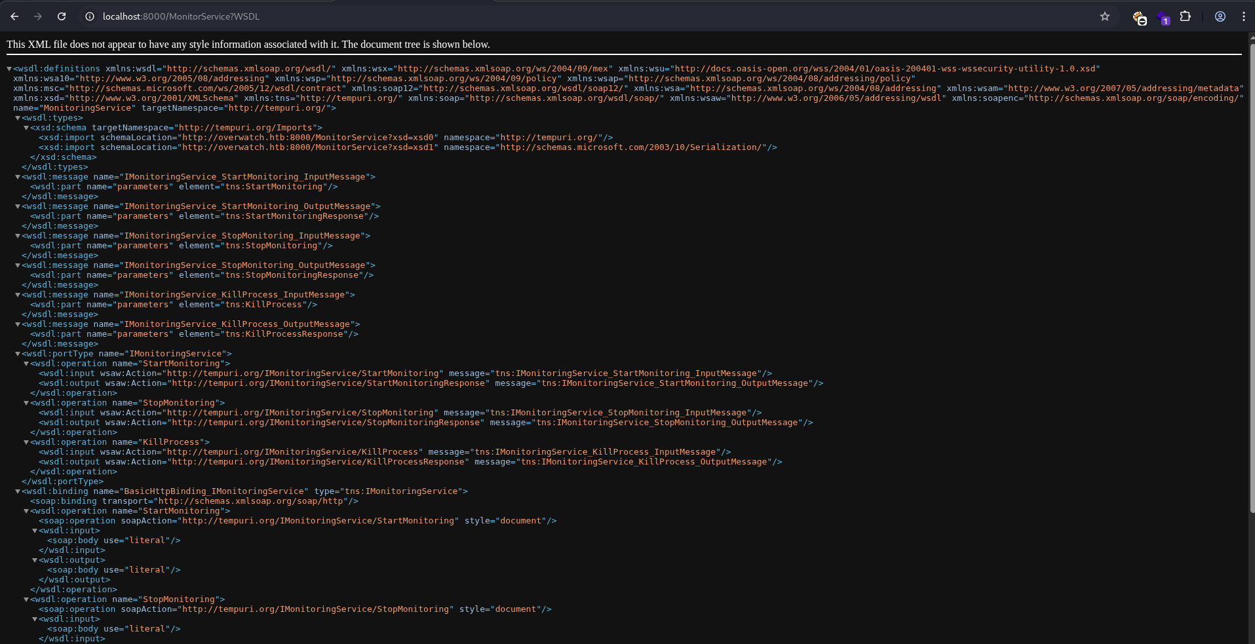Click the xmlns:msc microsoft.com contract namespace value
Image resolution: width=1255 pixels, height=644 pixels.
click(207, 88)
